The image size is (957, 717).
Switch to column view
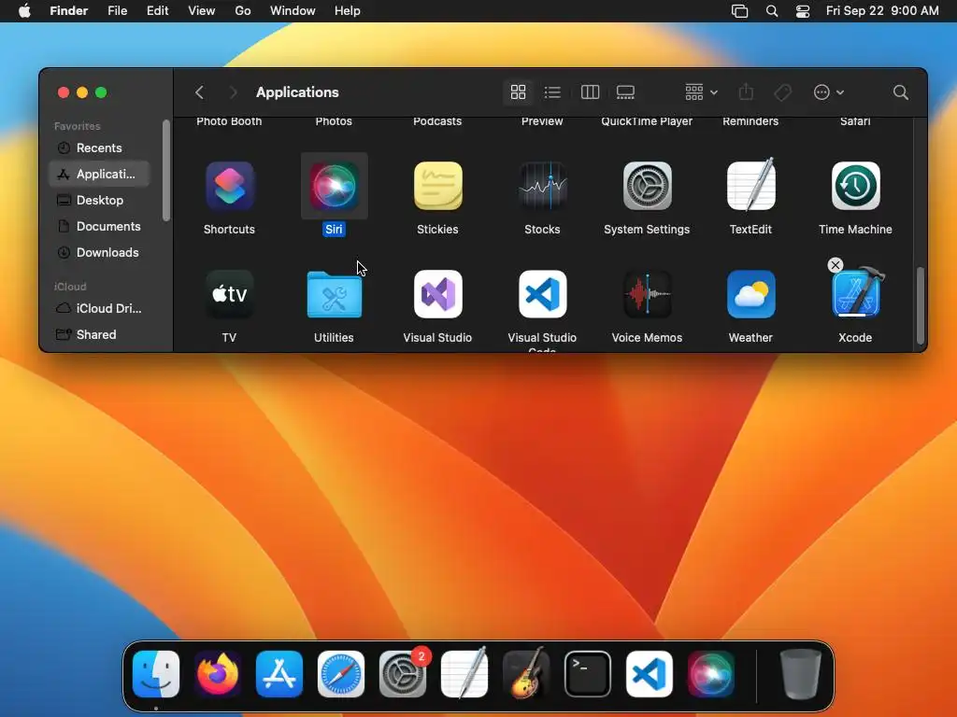coord(590,92)
